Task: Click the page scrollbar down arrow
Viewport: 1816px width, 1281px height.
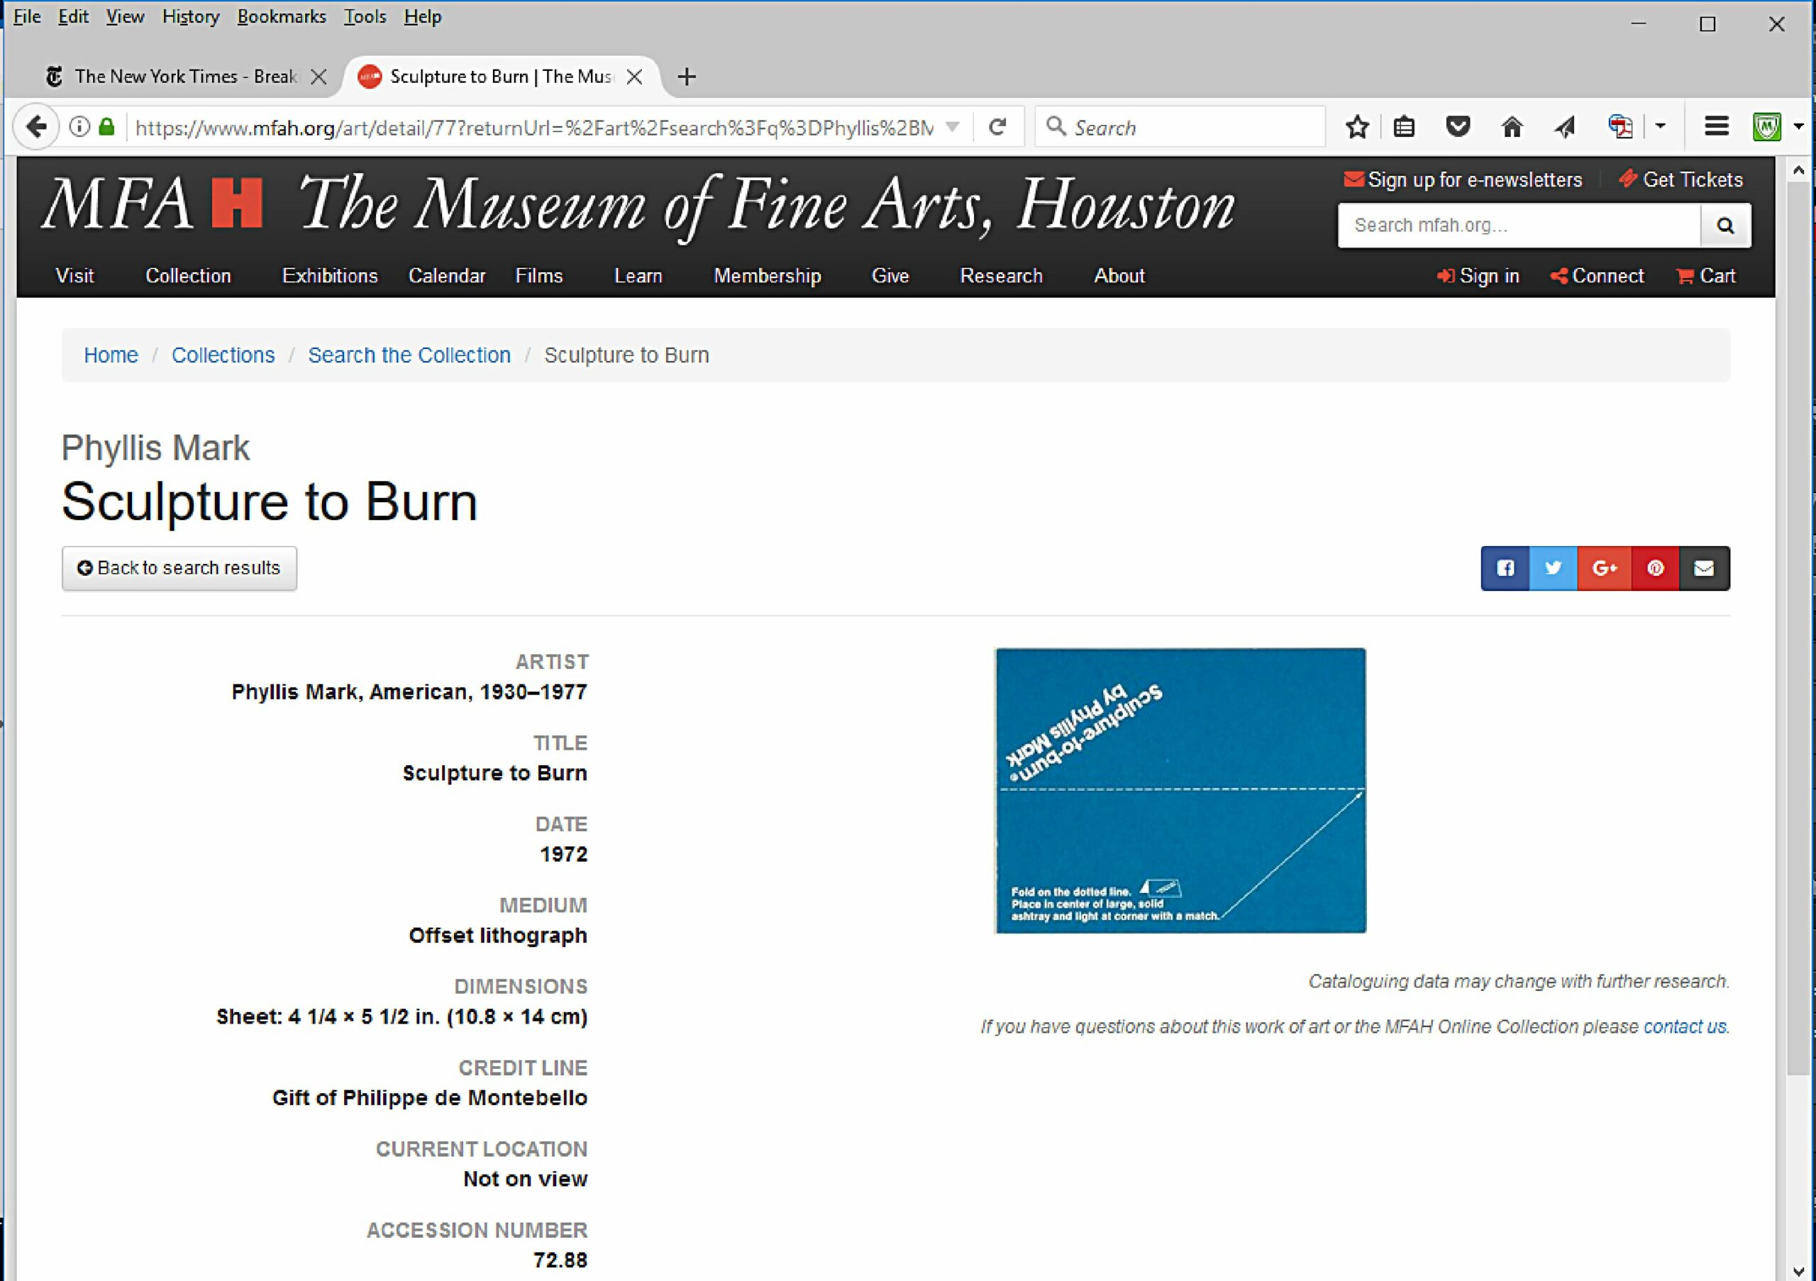Action: coord(1798,1271)
